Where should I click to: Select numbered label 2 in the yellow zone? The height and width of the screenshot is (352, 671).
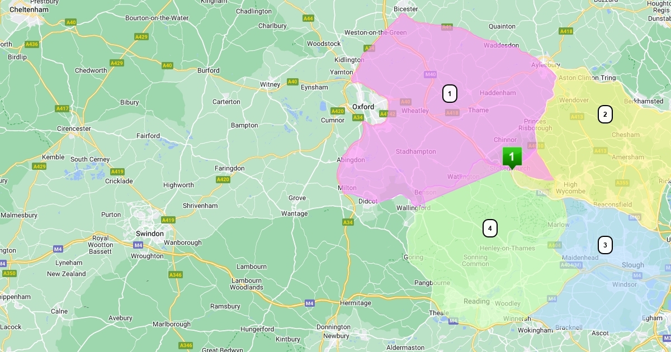click(604, 114)
